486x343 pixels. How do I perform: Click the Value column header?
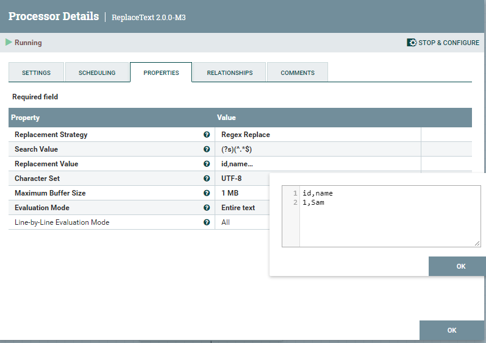coord(226,118)
